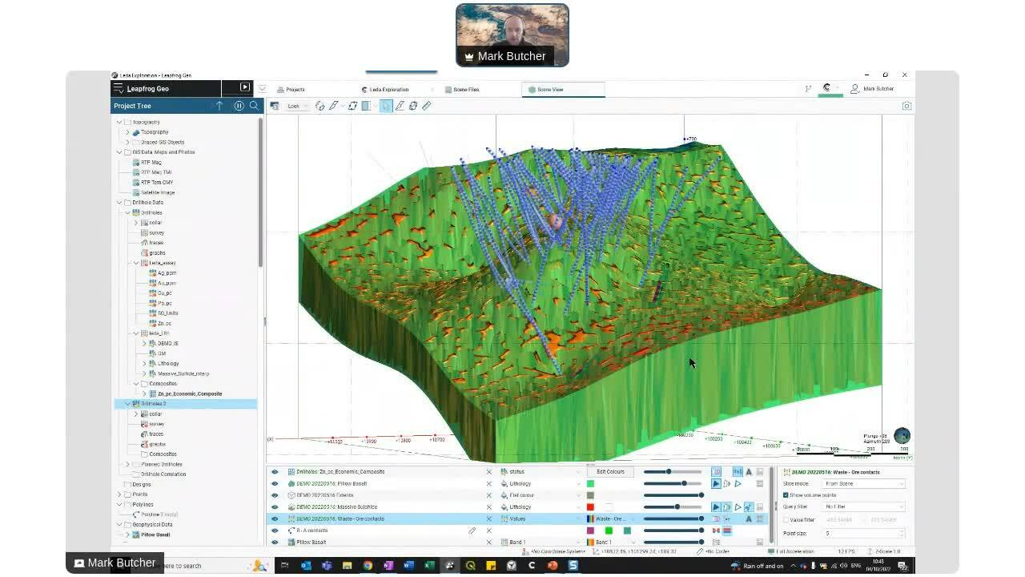Click the green colour swatch for Pillow Basalt
Viewport: 1025px width, 577px height.
tap(590, 484)
